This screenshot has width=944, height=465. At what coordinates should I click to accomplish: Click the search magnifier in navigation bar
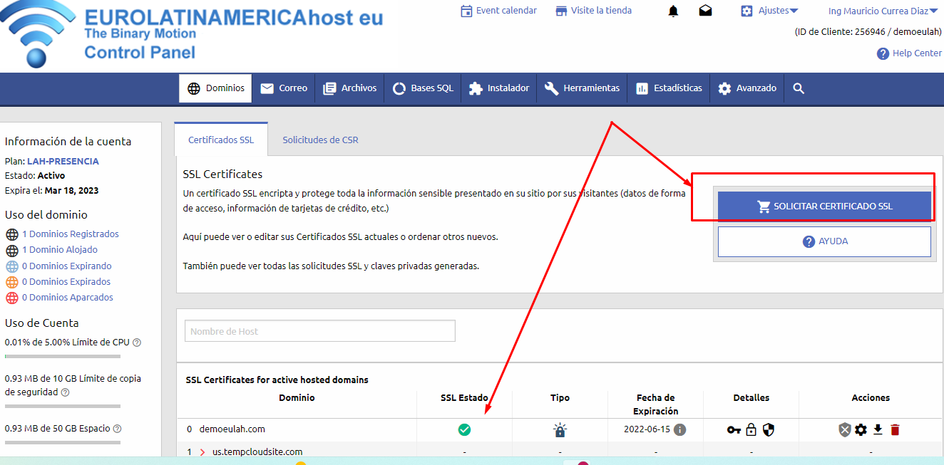(x=799, y=88)
